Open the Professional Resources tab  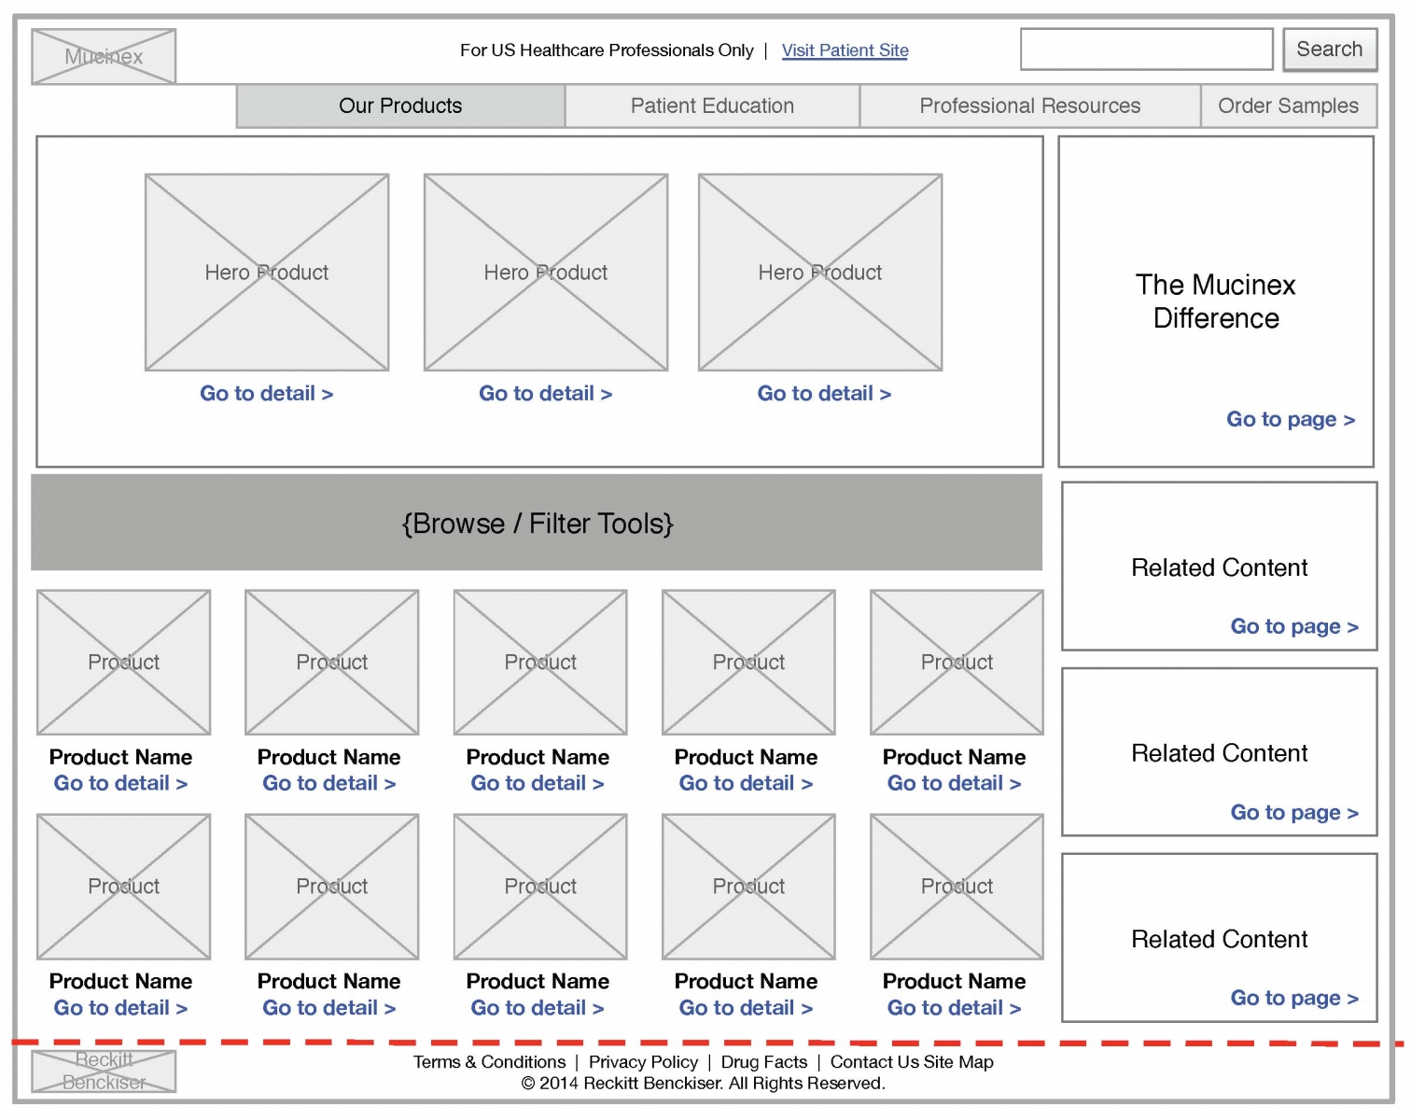coord(1029,106)
